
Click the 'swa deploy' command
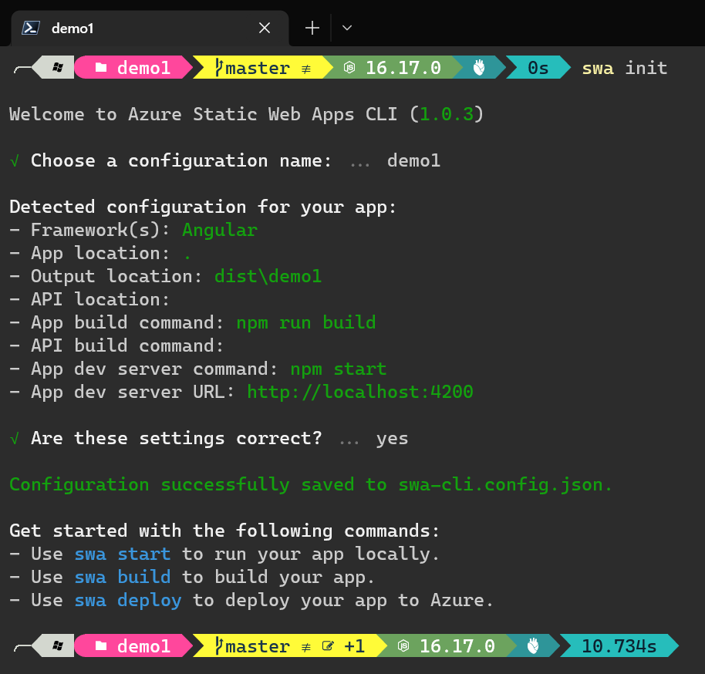click(128, 600)
